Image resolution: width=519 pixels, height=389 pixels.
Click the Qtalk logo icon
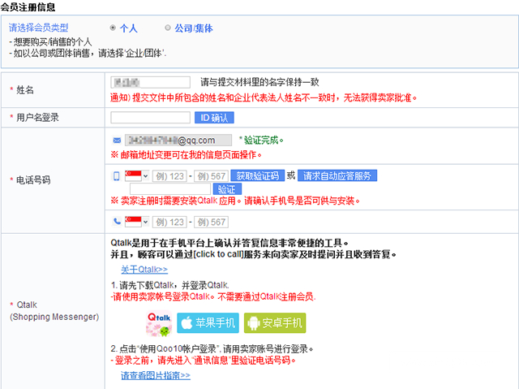pyautogui.click(x=159, y=323)
